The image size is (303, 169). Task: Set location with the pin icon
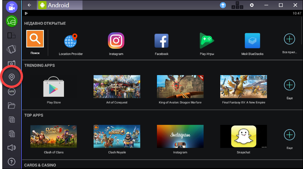point(12,77)
